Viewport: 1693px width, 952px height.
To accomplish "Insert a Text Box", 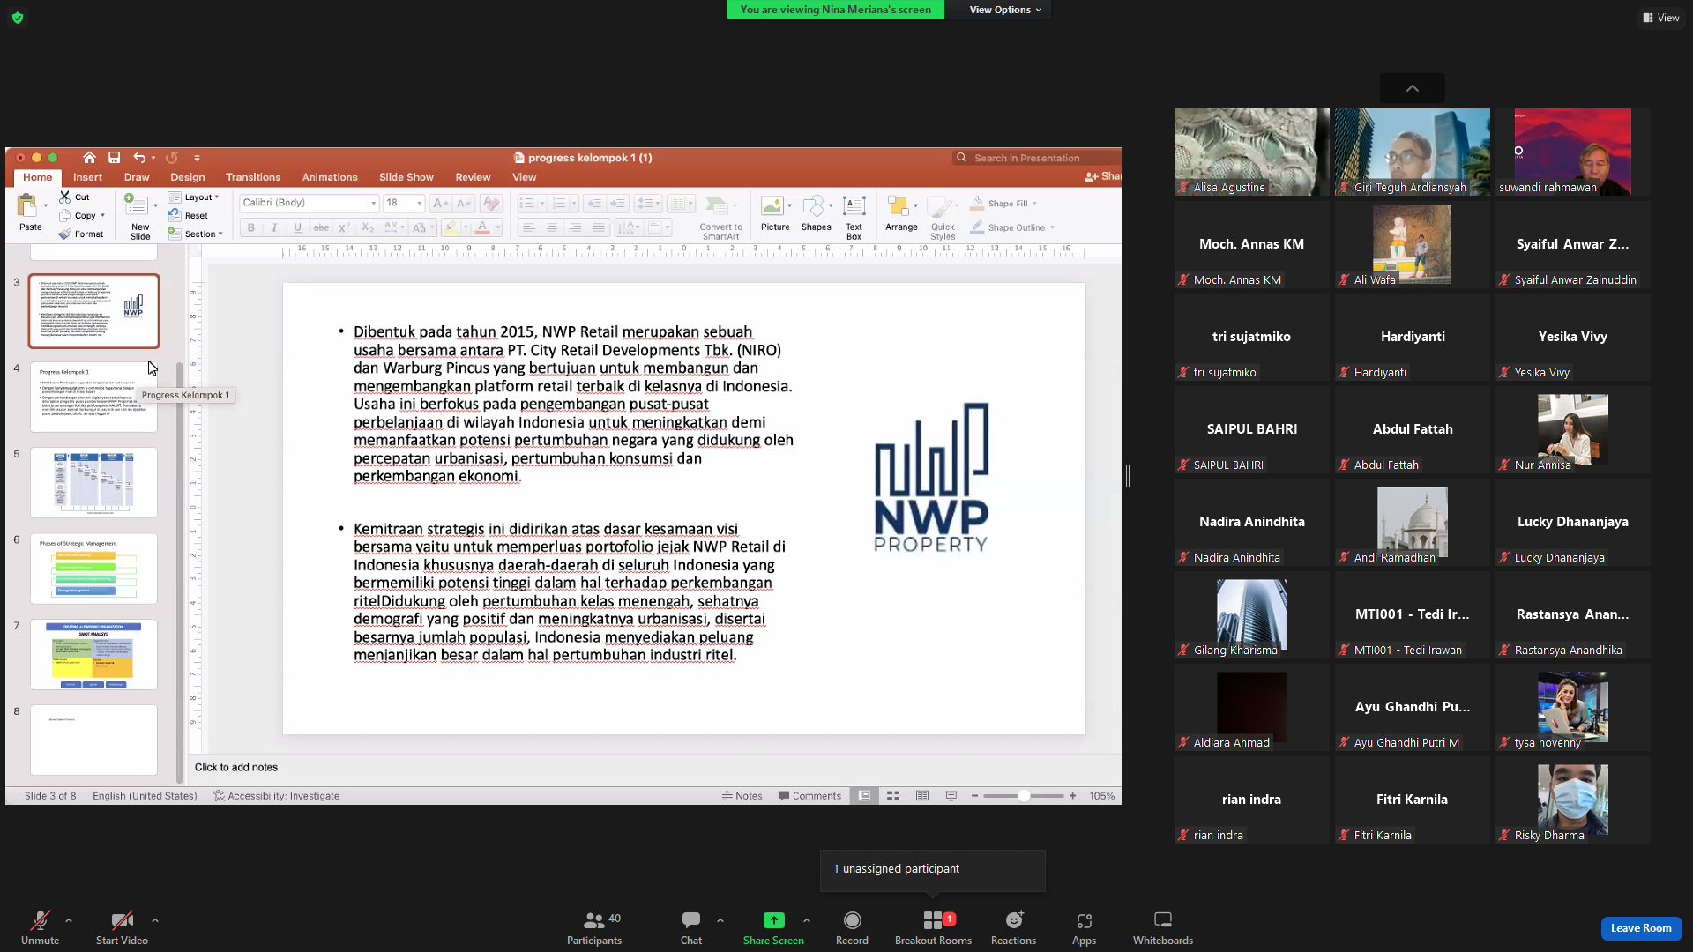I will 854,217.
